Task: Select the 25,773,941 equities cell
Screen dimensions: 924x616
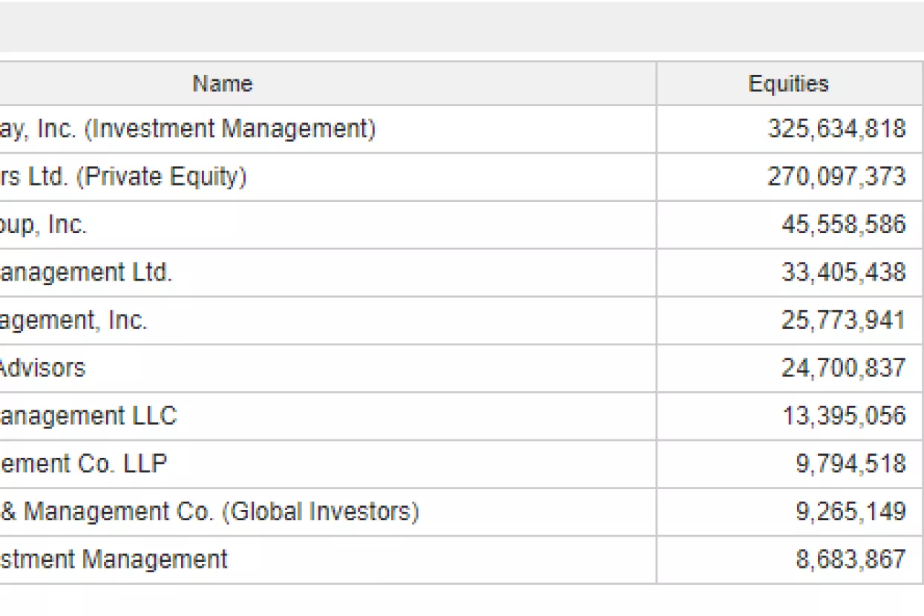Action: point(843,320)
